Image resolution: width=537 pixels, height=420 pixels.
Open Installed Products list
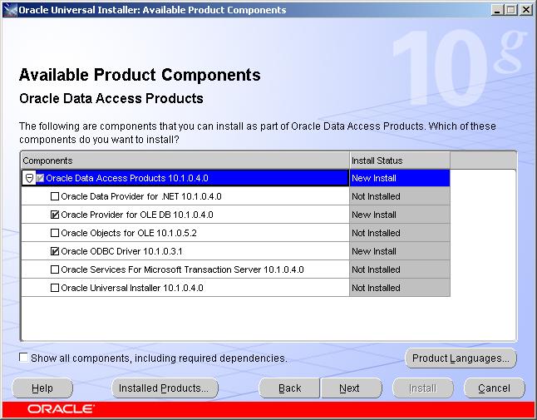tap(165, 388)
